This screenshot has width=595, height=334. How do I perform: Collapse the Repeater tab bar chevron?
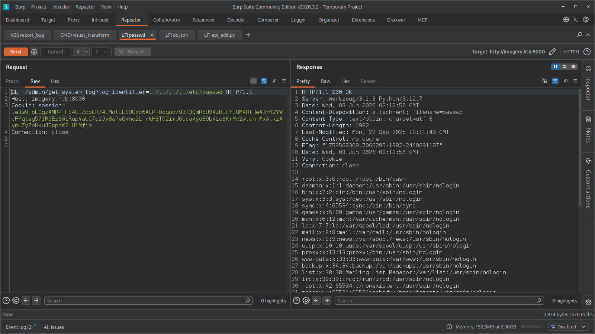click(x=588, y=35)
